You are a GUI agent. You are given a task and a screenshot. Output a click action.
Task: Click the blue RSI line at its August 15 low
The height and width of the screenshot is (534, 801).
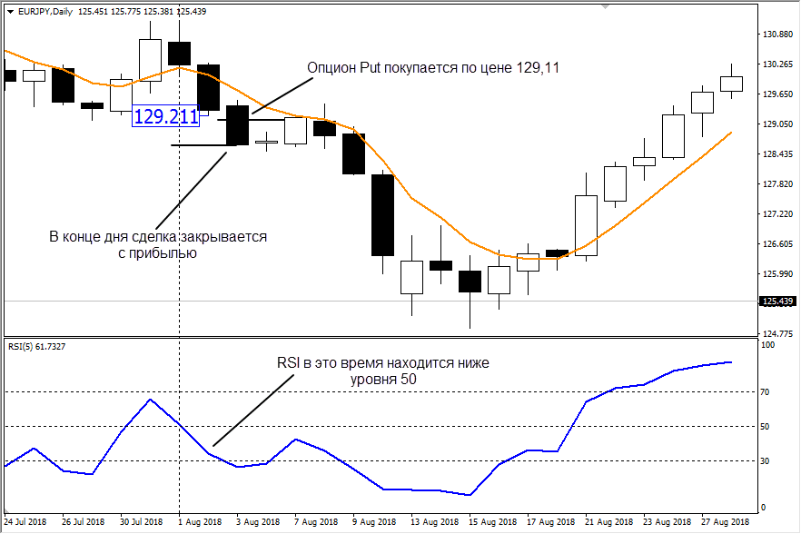coord(470,495)
